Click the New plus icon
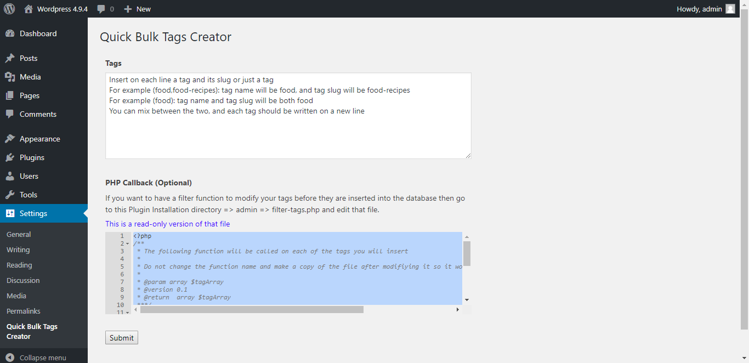Image resolution: width=749 pixels, height=363 pixels. (128, 9)
